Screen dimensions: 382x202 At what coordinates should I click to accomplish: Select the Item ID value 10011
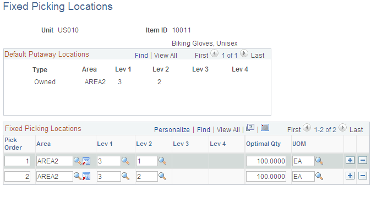click(x=181, y=30)
